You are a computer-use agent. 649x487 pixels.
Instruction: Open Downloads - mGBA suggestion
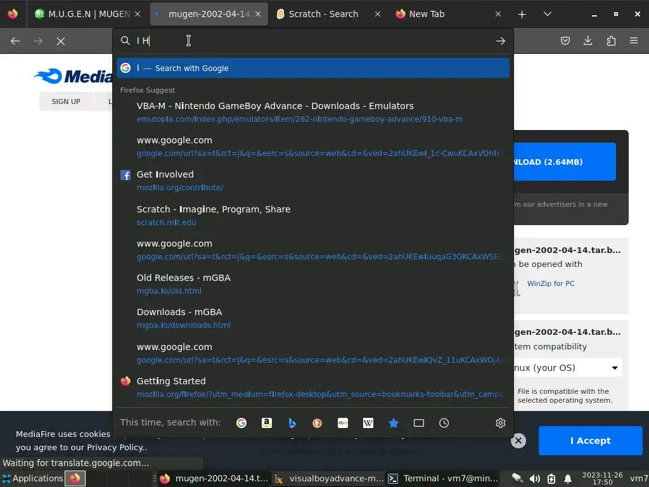313,318
